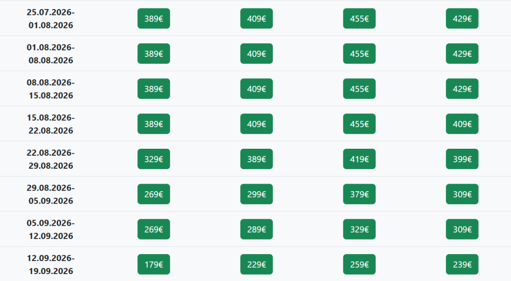Choose 429€ in the 25.07.2026-01.08.2026 row
This screenshot has width=511, height=281.
pyautogui.click(x=462, y=18)
